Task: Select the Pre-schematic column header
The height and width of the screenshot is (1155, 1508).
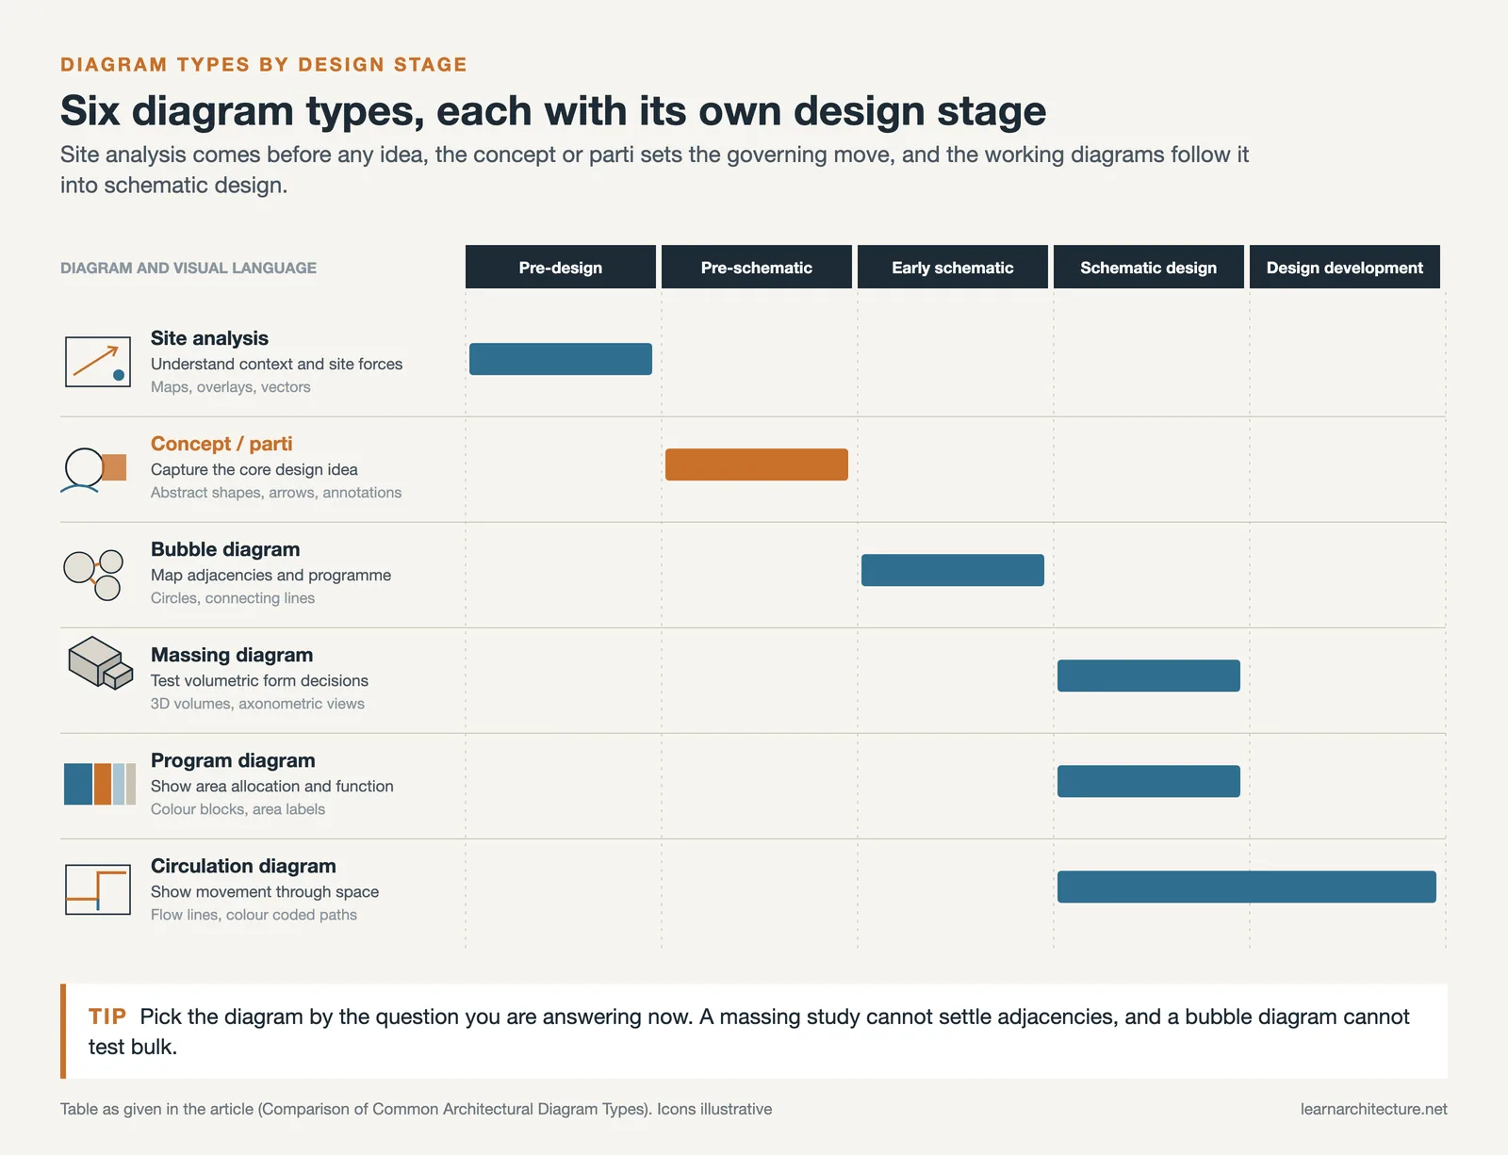Action: (x=757, y=267)
